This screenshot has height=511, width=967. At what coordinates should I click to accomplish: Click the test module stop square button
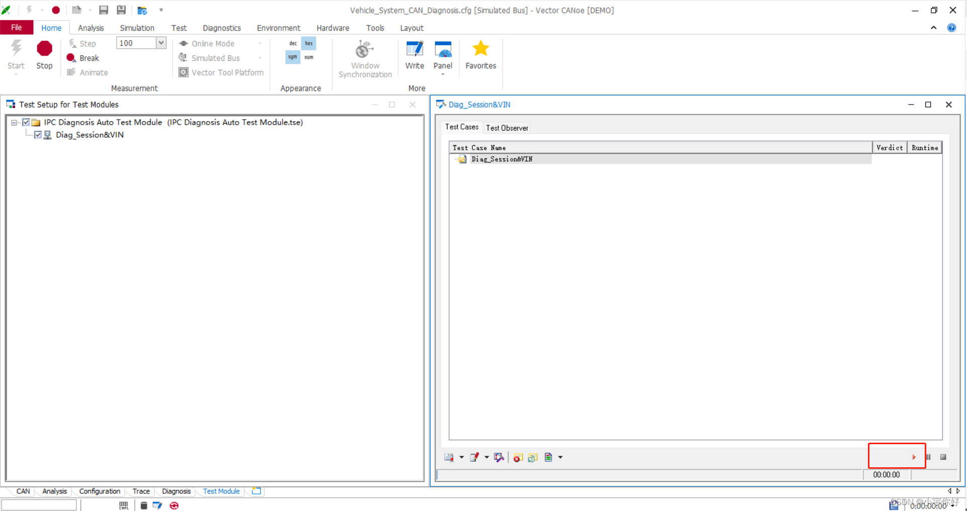tap(943, 457)
